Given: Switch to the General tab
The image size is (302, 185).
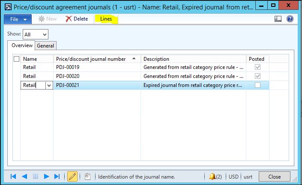Looking at the screenshot, I should pyautogui.click(x=45, y=46).
